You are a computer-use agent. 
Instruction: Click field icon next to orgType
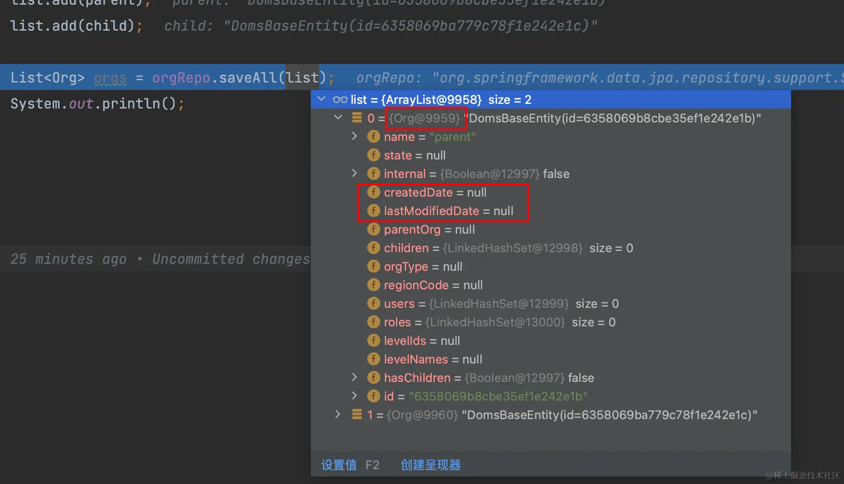pos(373,266)
